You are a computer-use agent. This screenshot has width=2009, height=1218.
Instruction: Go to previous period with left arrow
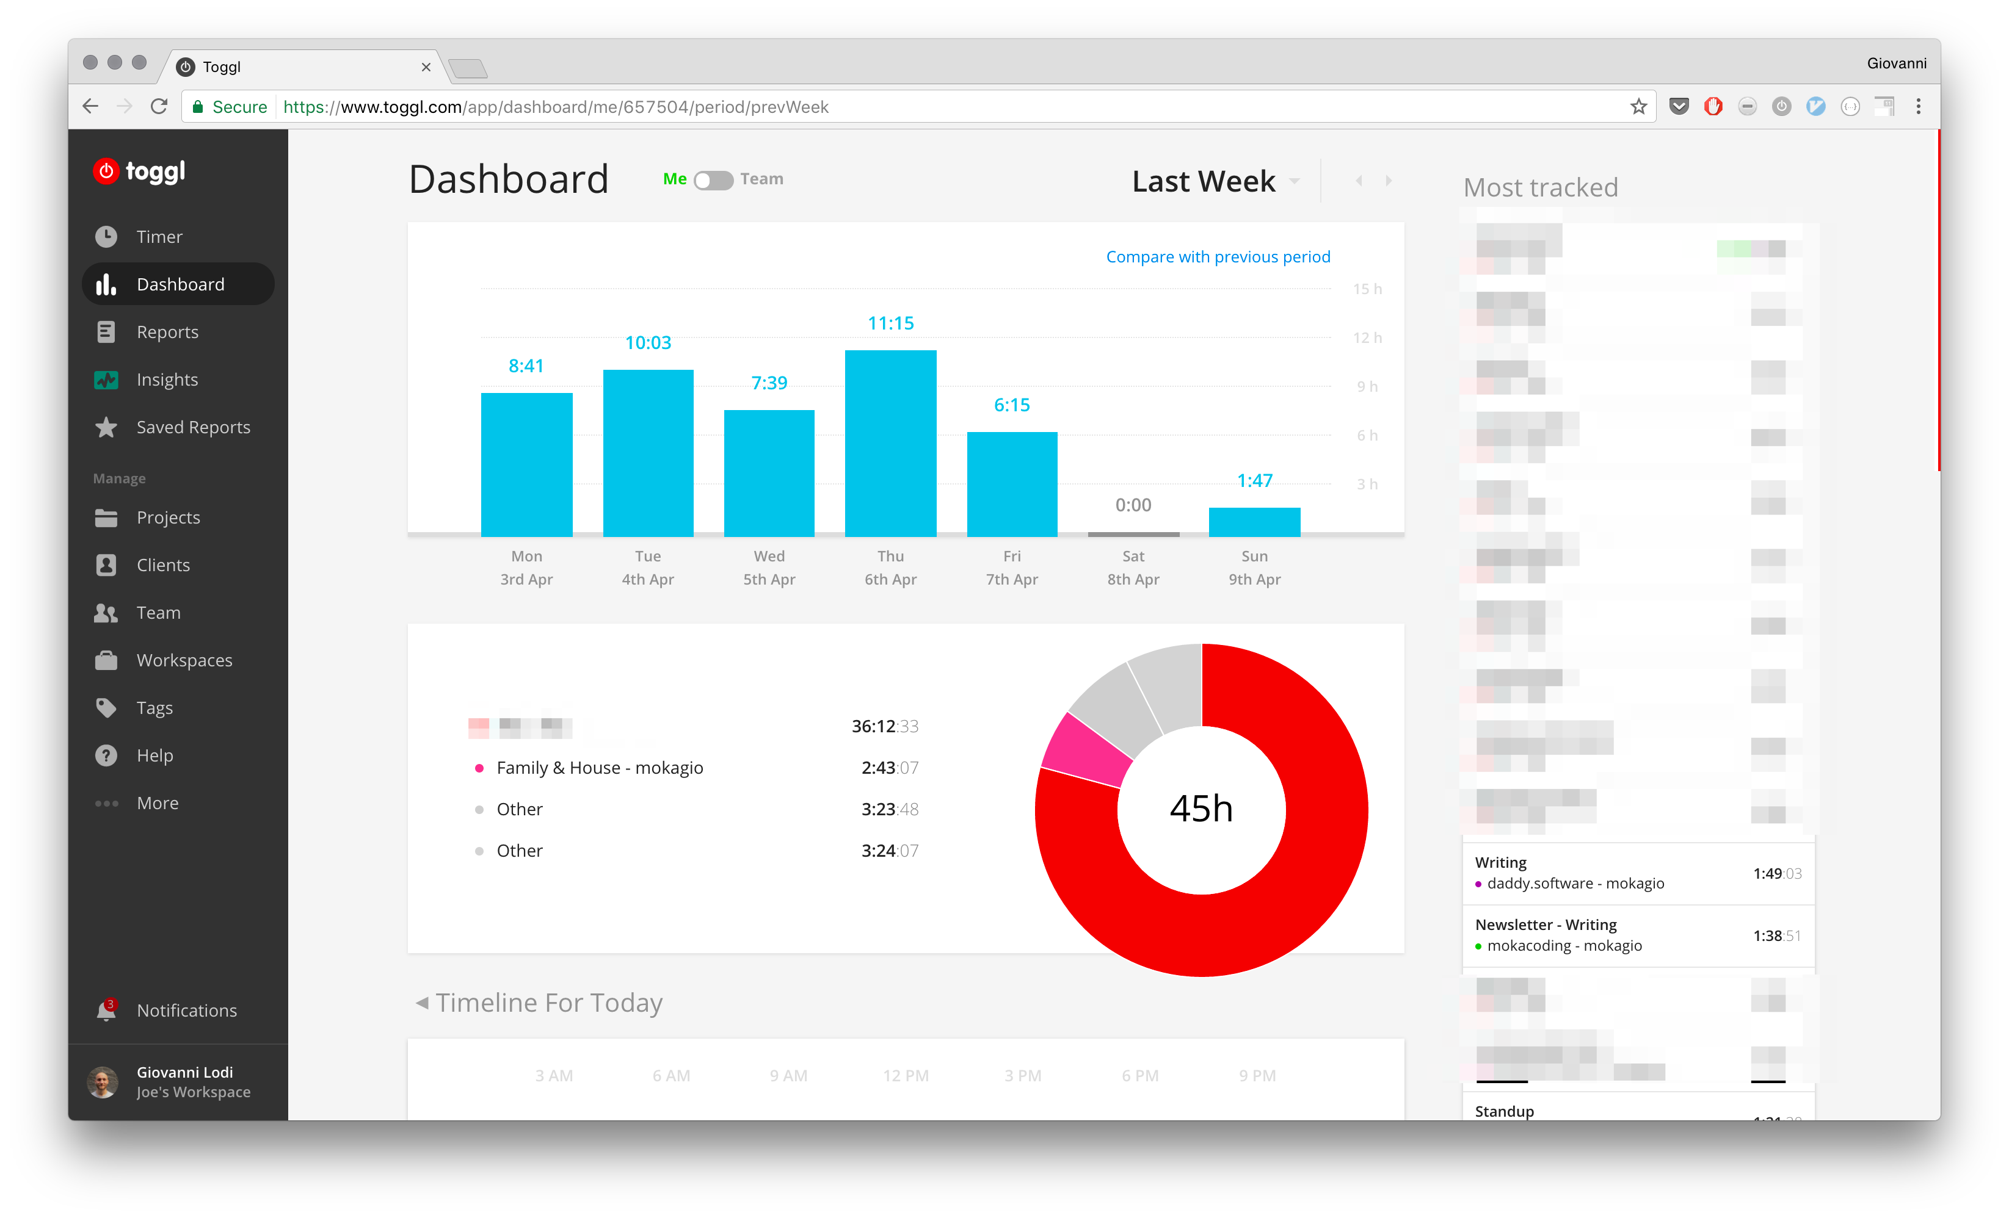click(x=1358, y=181)
